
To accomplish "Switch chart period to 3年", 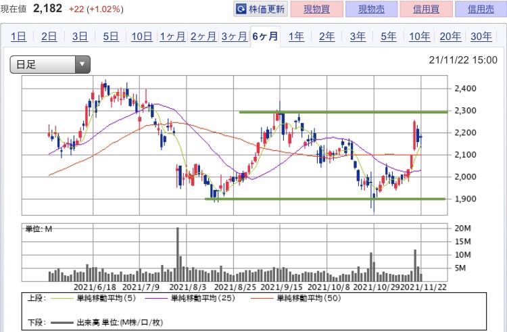I will 358,37.
